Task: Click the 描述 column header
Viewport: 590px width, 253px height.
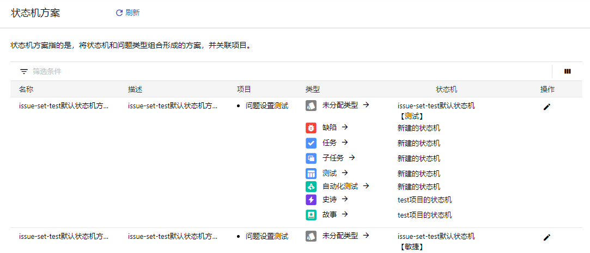Action: coord(135,89)
